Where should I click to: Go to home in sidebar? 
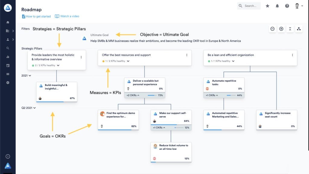8,22
